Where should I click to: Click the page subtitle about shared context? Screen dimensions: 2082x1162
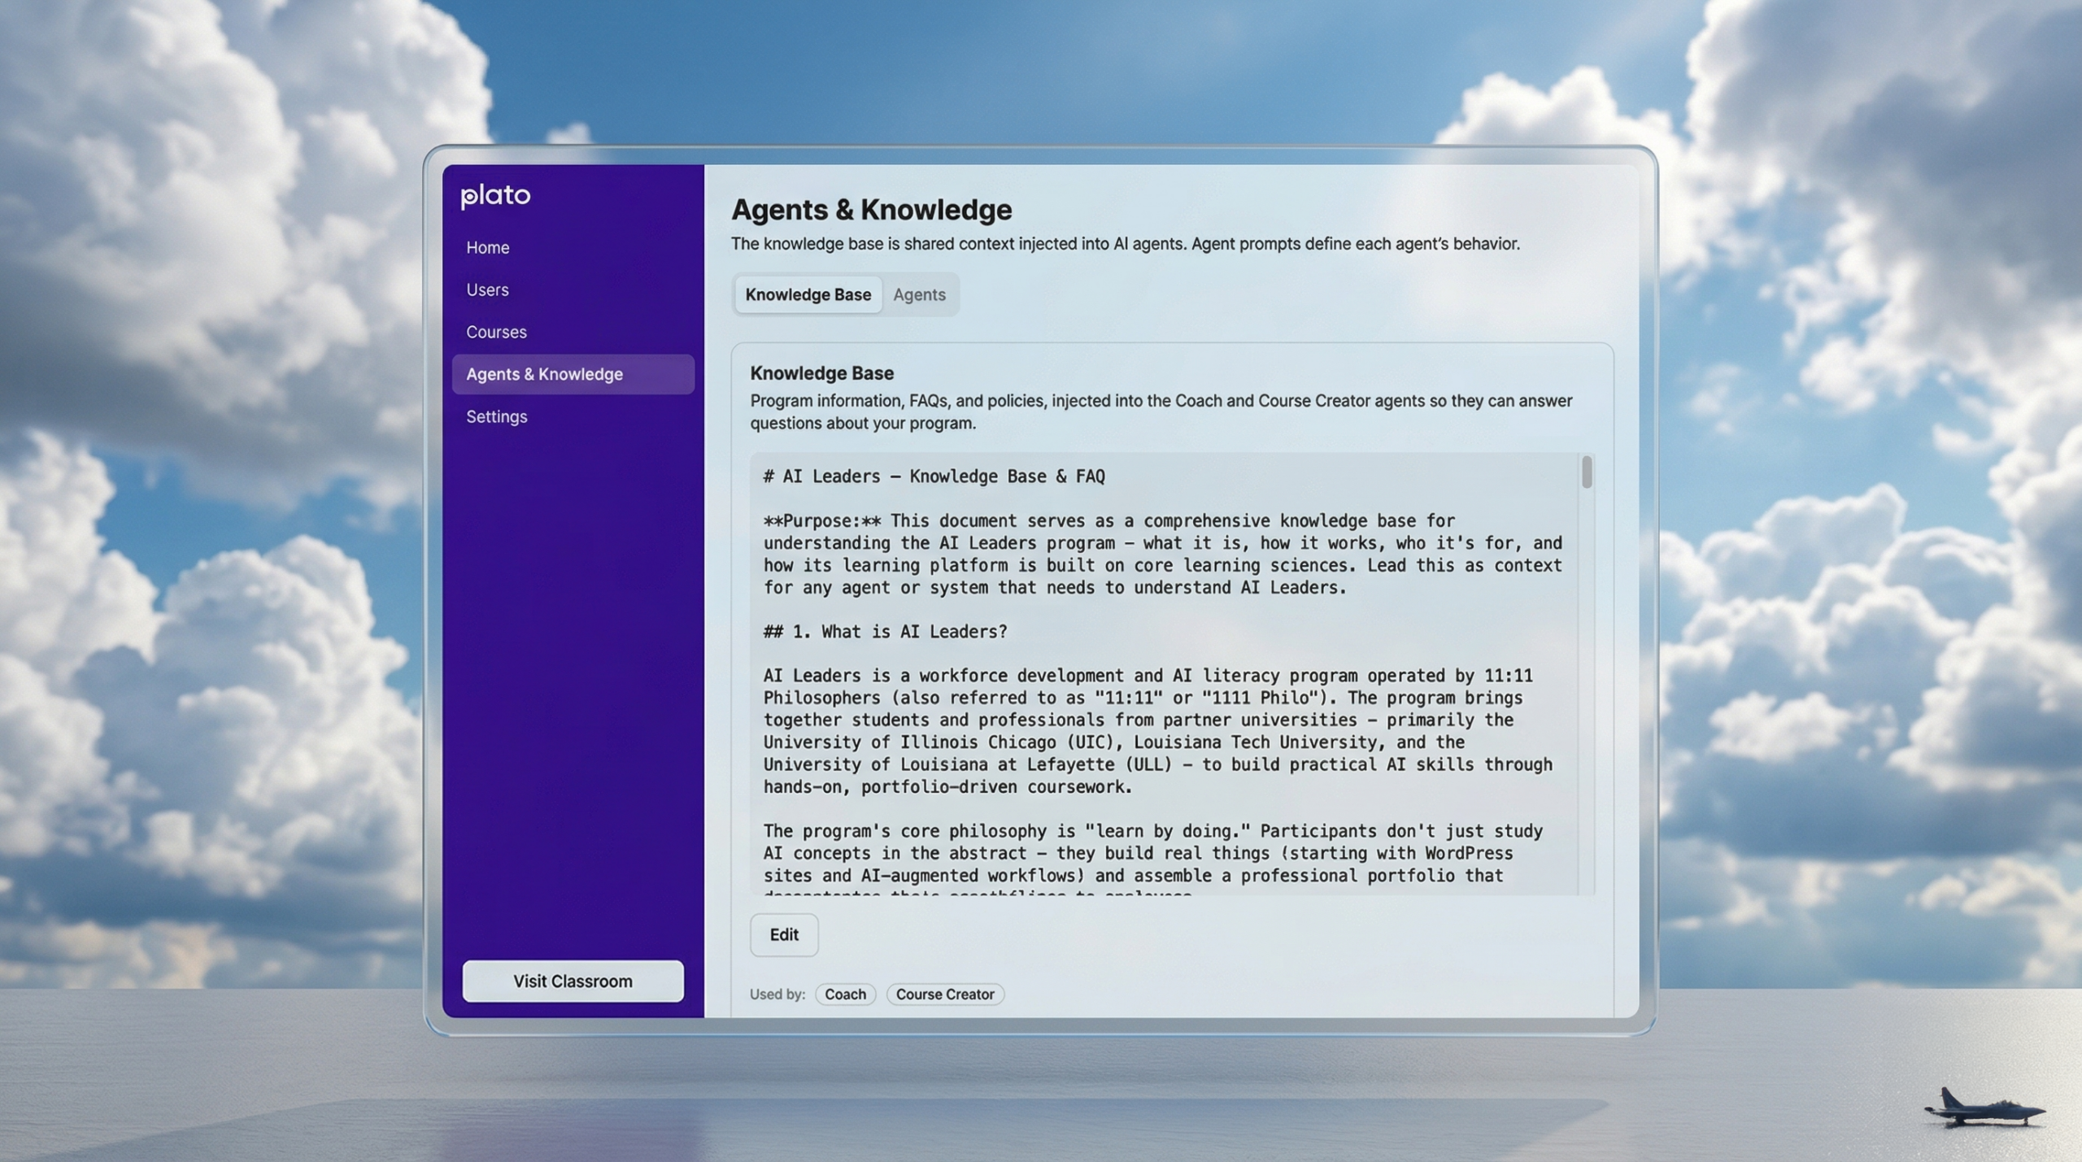(x=1126, y=243)
